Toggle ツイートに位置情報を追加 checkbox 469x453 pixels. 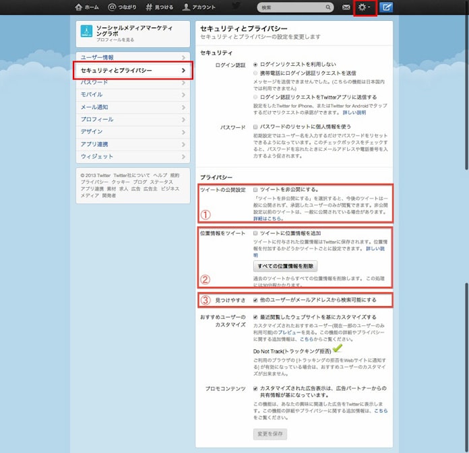point(255,232)
